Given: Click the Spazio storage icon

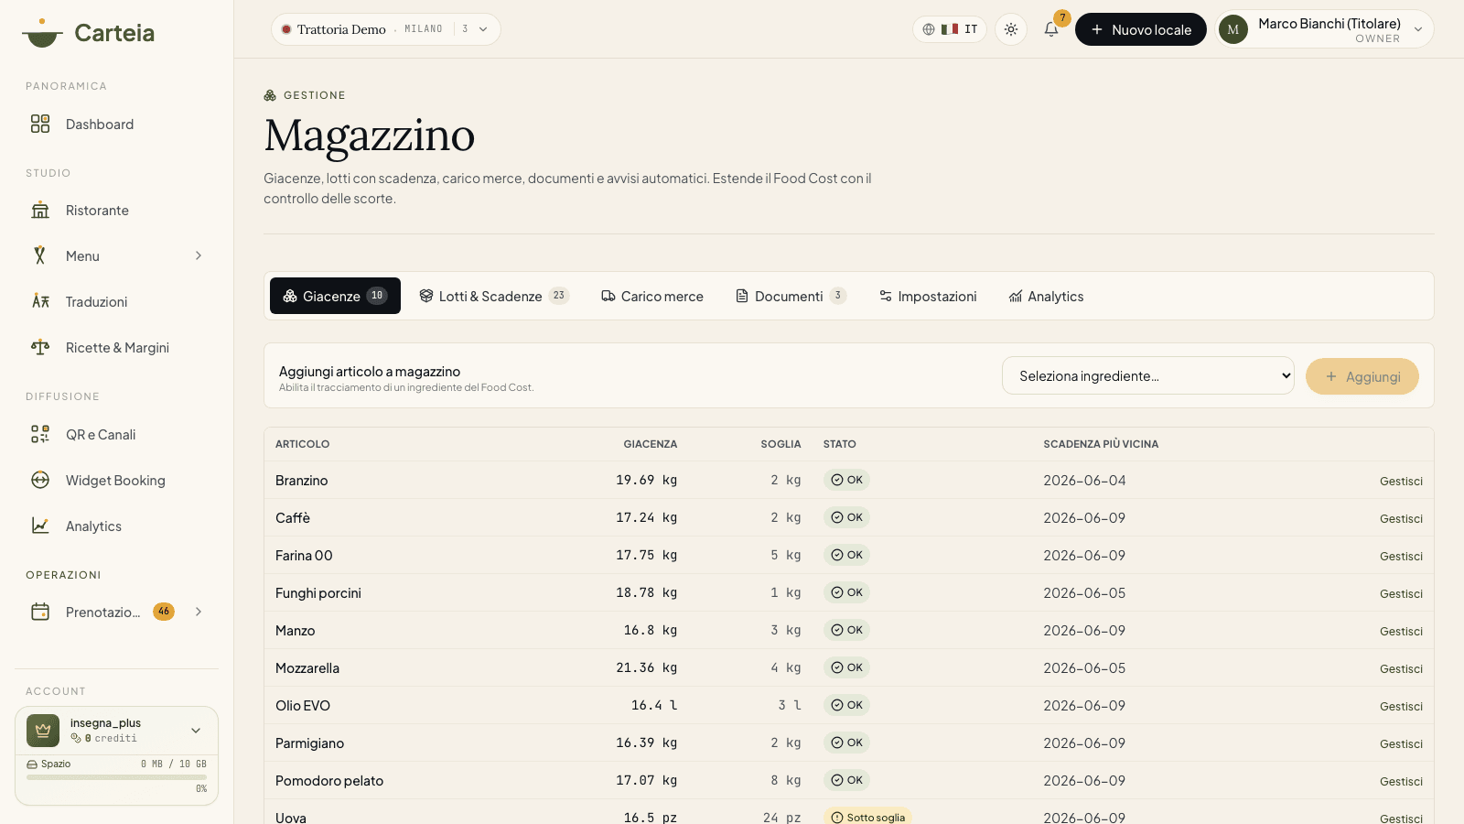Looking at the screenshot, I should (x=32, y=764).
